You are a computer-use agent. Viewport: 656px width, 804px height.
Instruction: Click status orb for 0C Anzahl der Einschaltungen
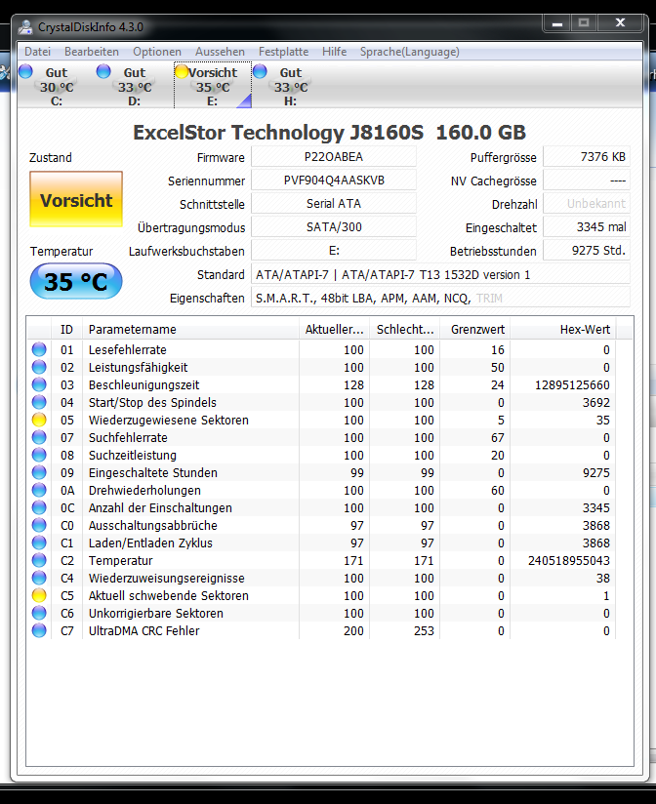tap(39, 507)
